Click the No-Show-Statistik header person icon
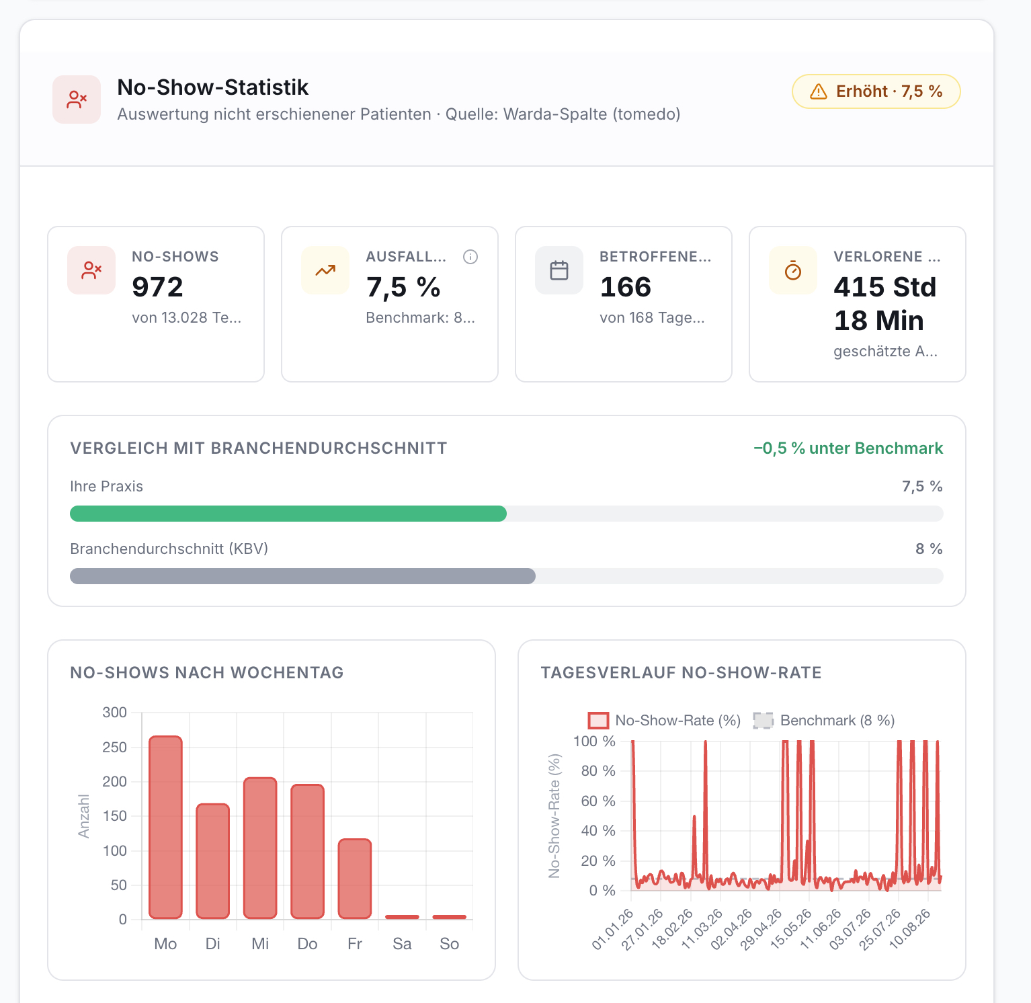 (x=77, y=99)
